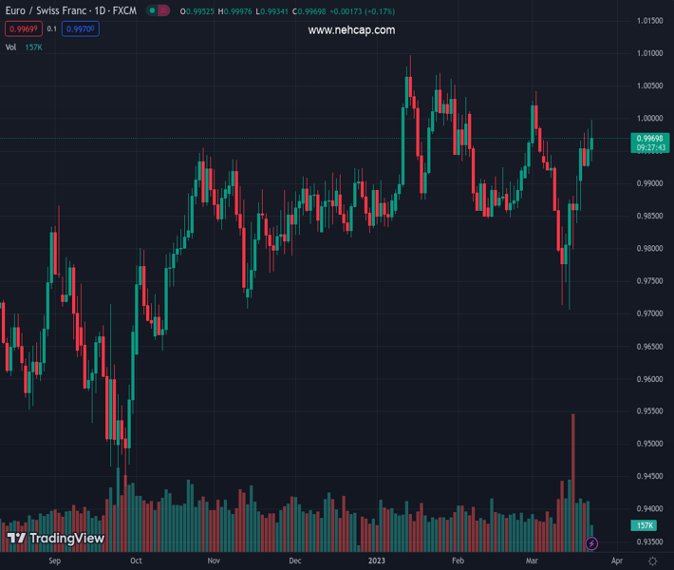
Task: Click the volume 157K label on price axis
Action: point(645,525)
